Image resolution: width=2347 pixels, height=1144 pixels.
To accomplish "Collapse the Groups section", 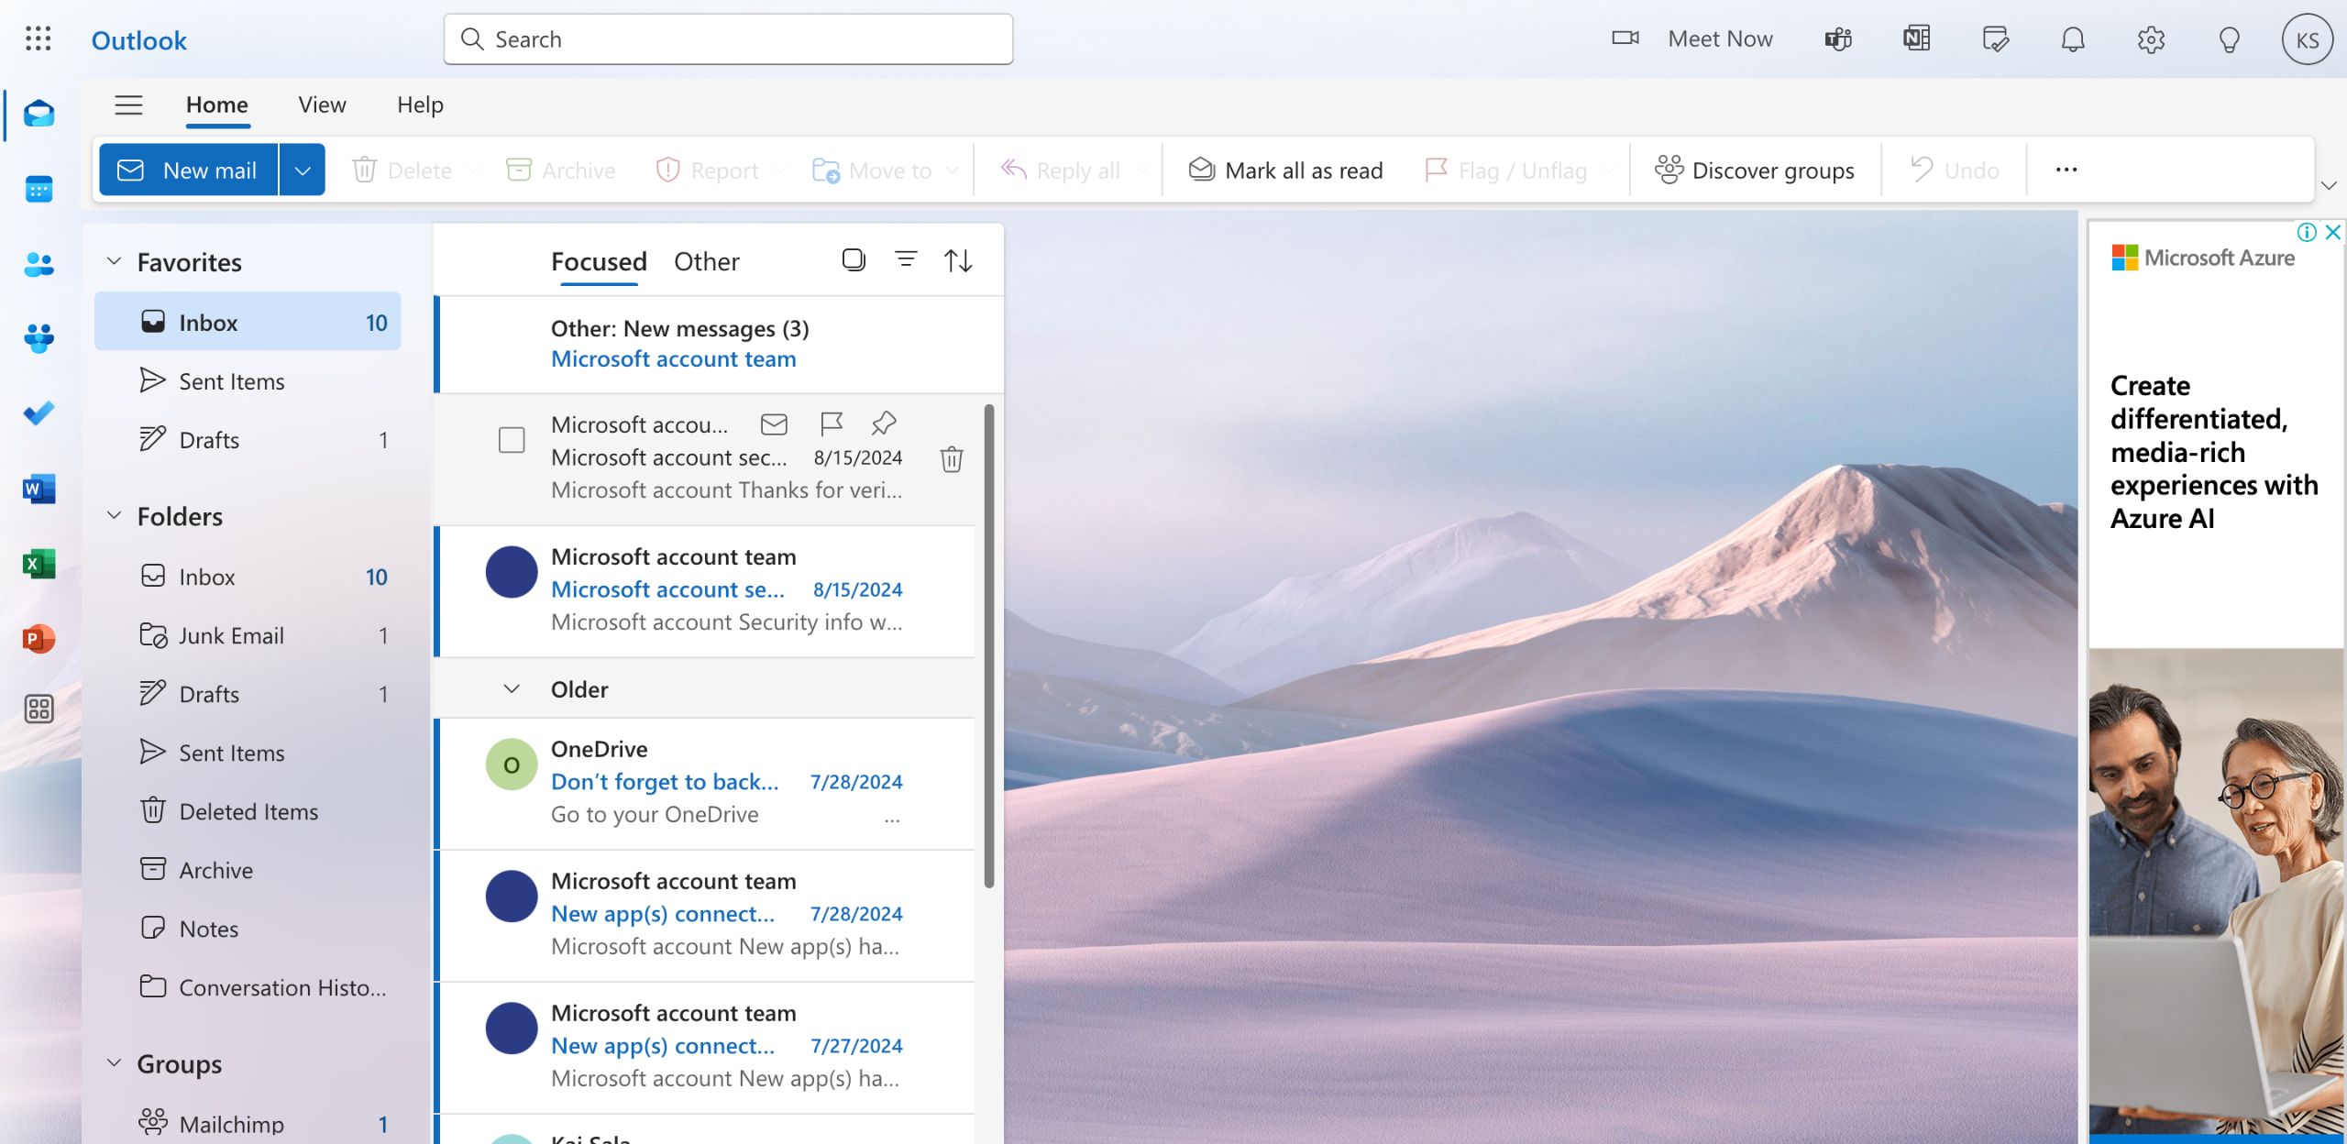I will pyautogui.click(x=114, y=1063).
